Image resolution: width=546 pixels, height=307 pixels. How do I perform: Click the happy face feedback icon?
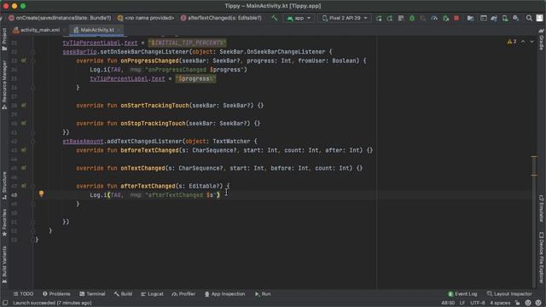528,303
